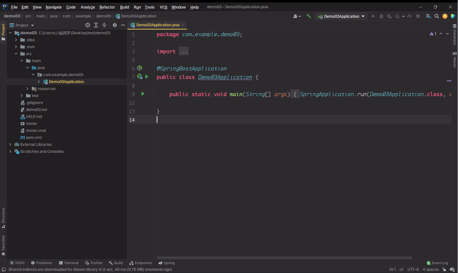Open Search Everywhere magnifier icon
The width and height of the screenshot is (458, 273).
click(x=437, y=16)
